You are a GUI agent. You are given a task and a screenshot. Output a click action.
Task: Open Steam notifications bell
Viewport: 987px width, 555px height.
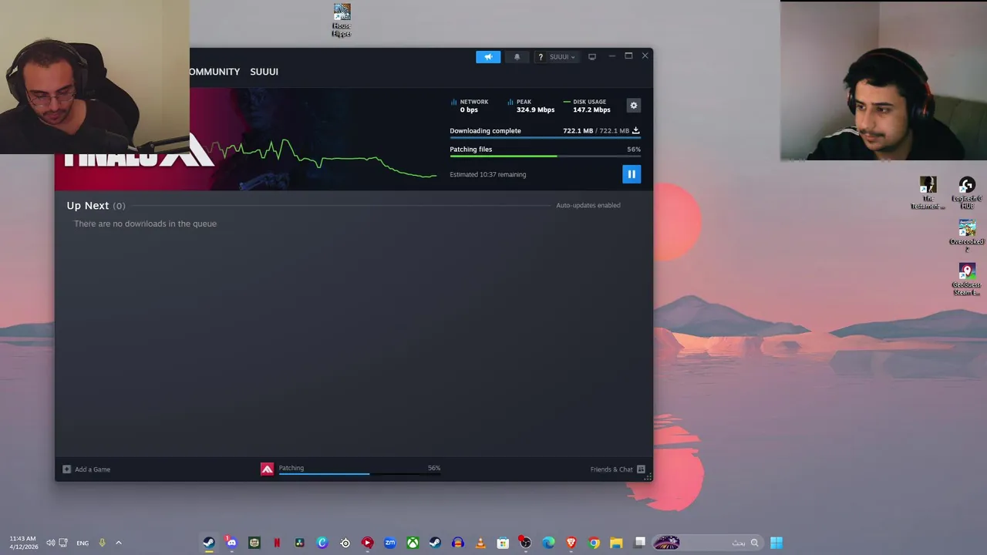(x=517, y=57)
